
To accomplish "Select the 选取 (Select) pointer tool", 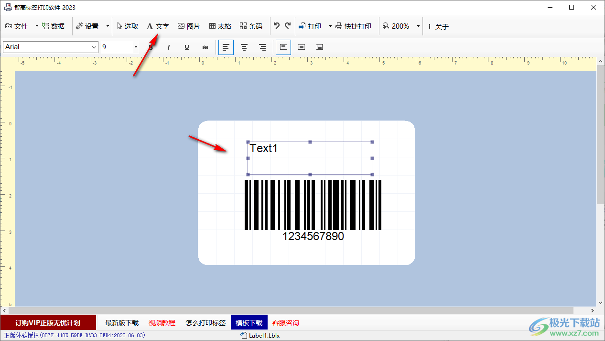I will click(x=128, y=26).
